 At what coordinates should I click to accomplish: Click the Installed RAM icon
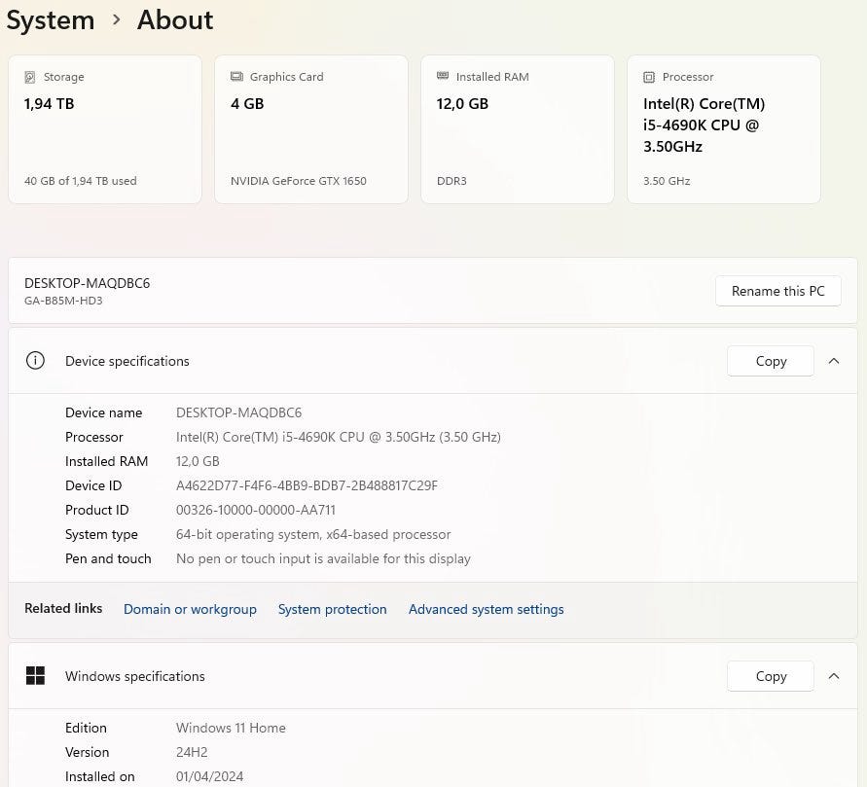443,77
